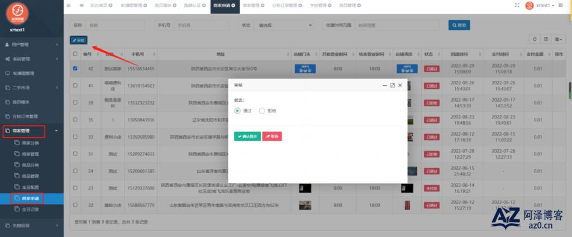This screenshot has height=237, width=572.
Task: Click the table toggle-view icon
Action: pos(546,39)
